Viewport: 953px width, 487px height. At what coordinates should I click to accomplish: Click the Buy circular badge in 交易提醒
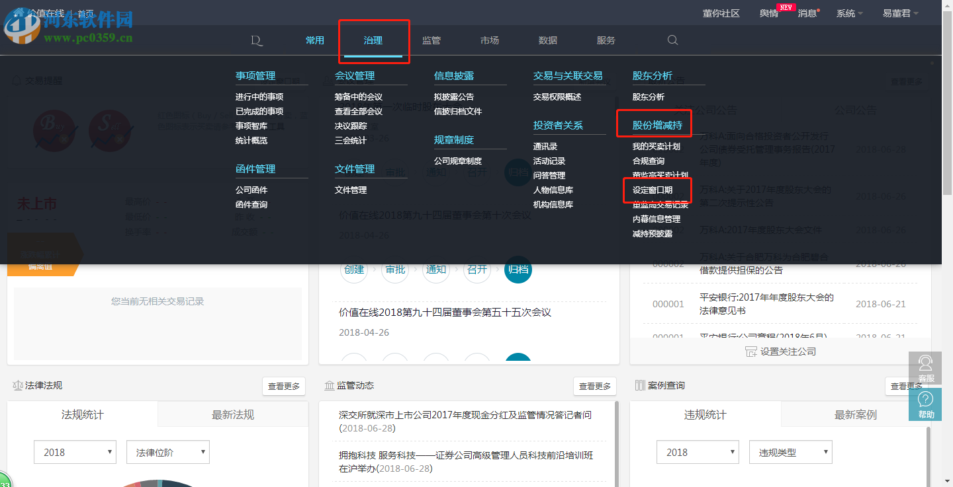[x=55, y=130]
